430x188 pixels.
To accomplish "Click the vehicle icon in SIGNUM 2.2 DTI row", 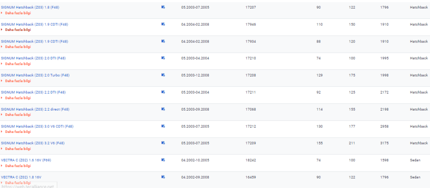I will point(163,92).
